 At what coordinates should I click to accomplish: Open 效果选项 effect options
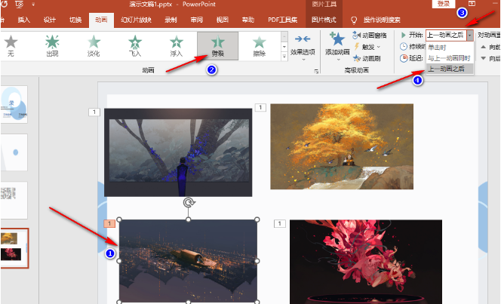click(x=303, y=48)
